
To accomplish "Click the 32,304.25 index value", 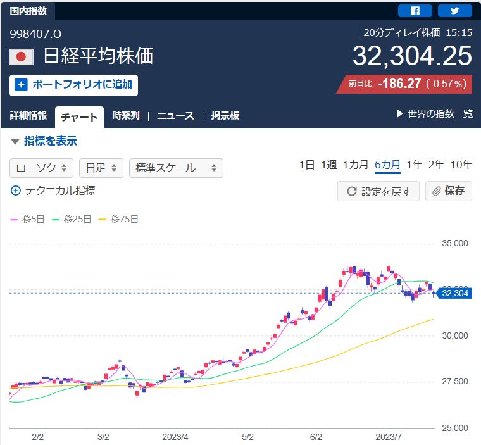I will [x=412, y=56].
